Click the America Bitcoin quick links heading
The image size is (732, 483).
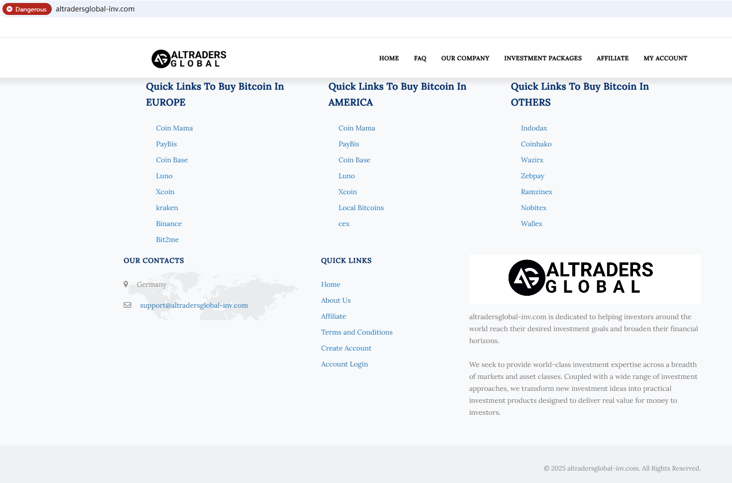398,94
